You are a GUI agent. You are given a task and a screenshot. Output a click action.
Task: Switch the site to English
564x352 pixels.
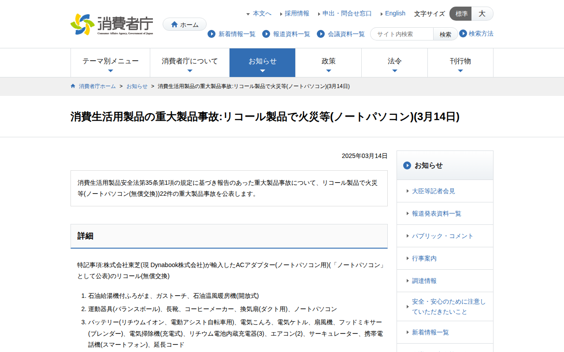[394, 13]
